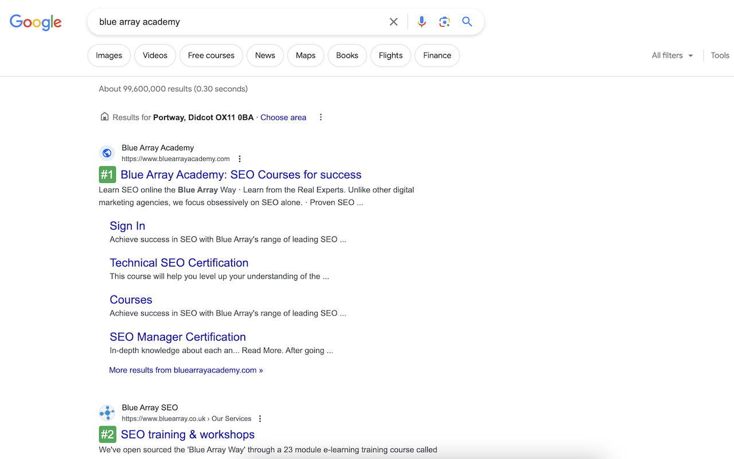Open Google Lens image search

(444, 21)
